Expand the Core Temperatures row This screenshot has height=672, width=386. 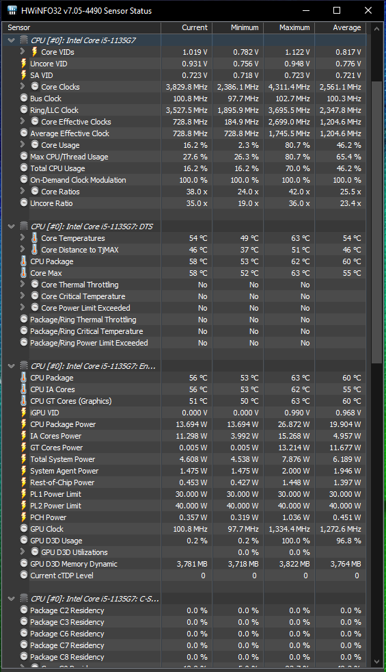[23, 237]
